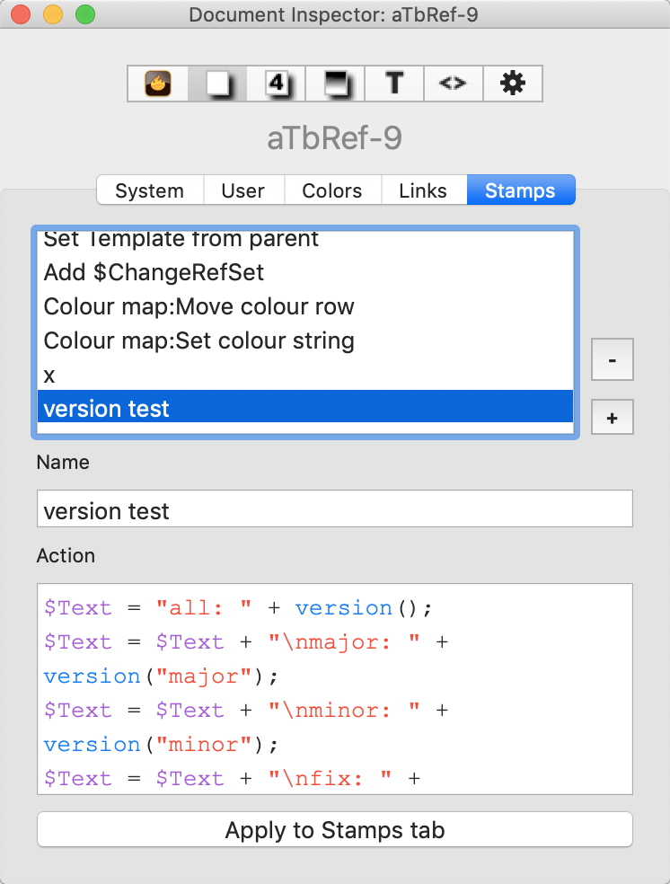
Task: Click the blank white note inspector icon
Action: (216, 84)
